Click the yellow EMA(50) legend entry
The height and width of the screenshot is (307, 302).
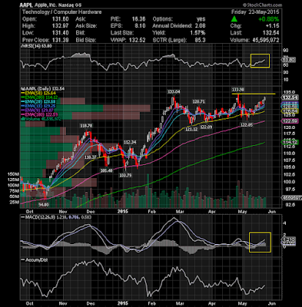(x=38, y=93)
